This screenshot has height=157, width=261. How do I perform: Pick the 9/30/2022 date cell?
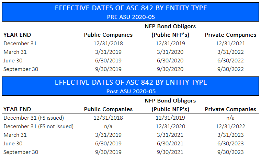(230, 69)
